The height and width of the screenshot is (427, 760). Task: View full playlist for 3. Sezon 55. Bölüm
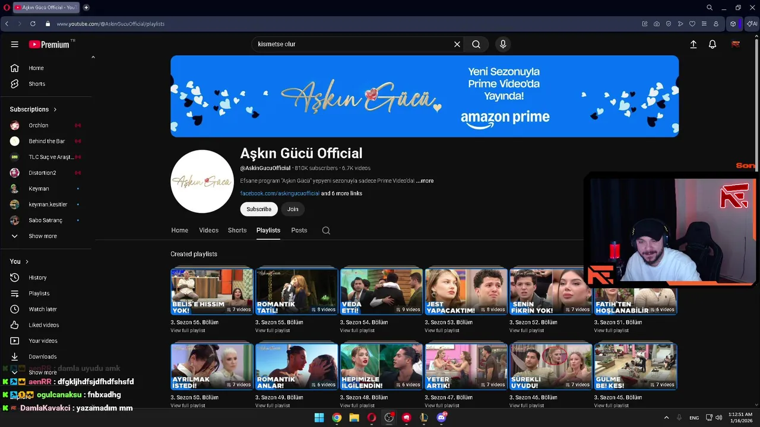coord(273,331)
